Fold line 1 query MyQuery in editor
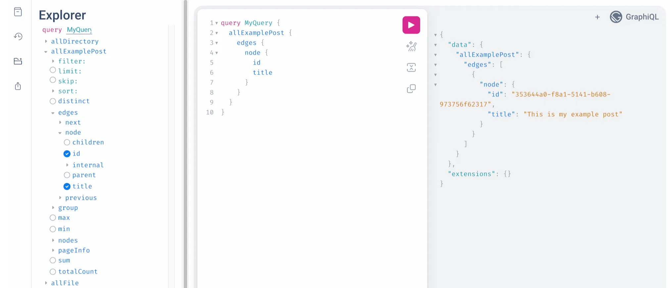This screenshot has width=670, height=288. 216,23
